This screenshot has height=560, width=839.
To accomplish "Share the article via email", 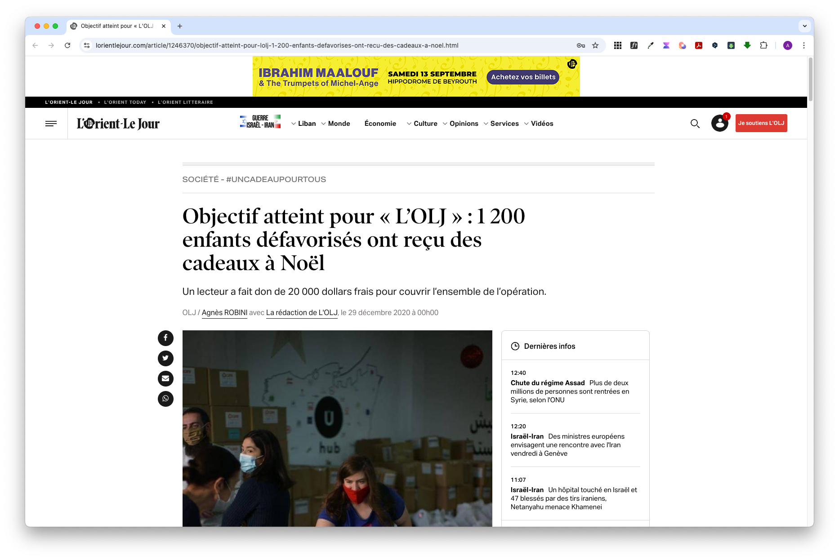I will [x=165, y=378].
